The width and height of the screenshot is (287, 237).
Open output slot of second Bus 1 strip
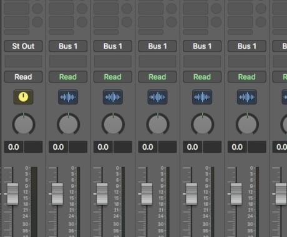(x=113, y=46)
